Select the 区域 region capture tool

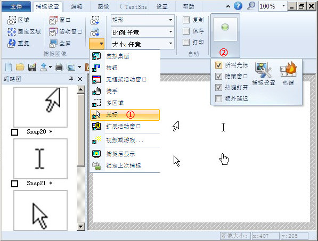pos(18,20)
